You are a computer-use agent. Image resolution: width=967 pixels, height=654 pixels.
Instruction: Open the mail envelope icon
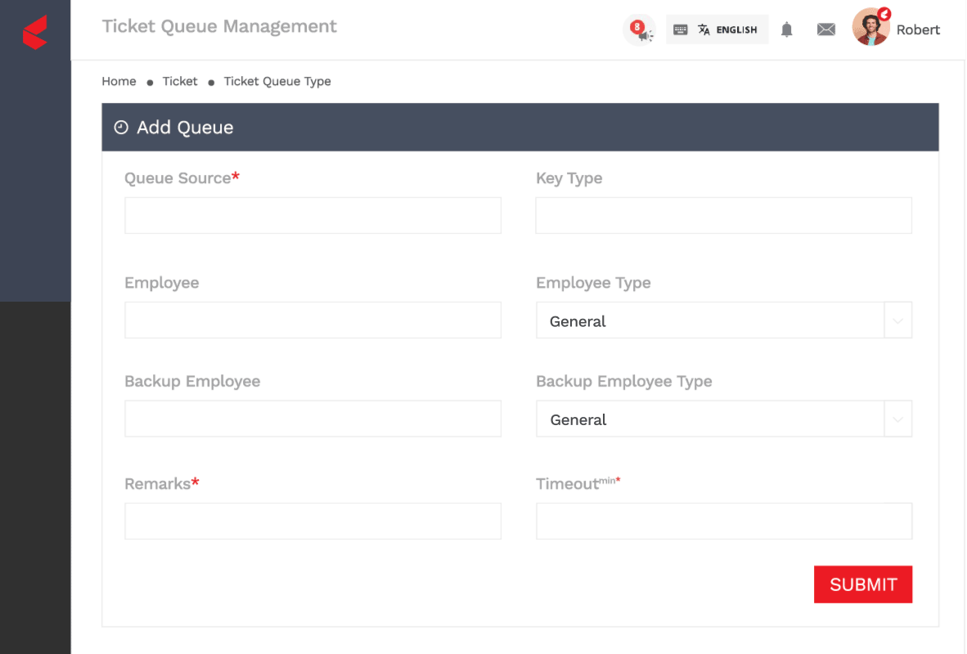[x=825, y=29]
